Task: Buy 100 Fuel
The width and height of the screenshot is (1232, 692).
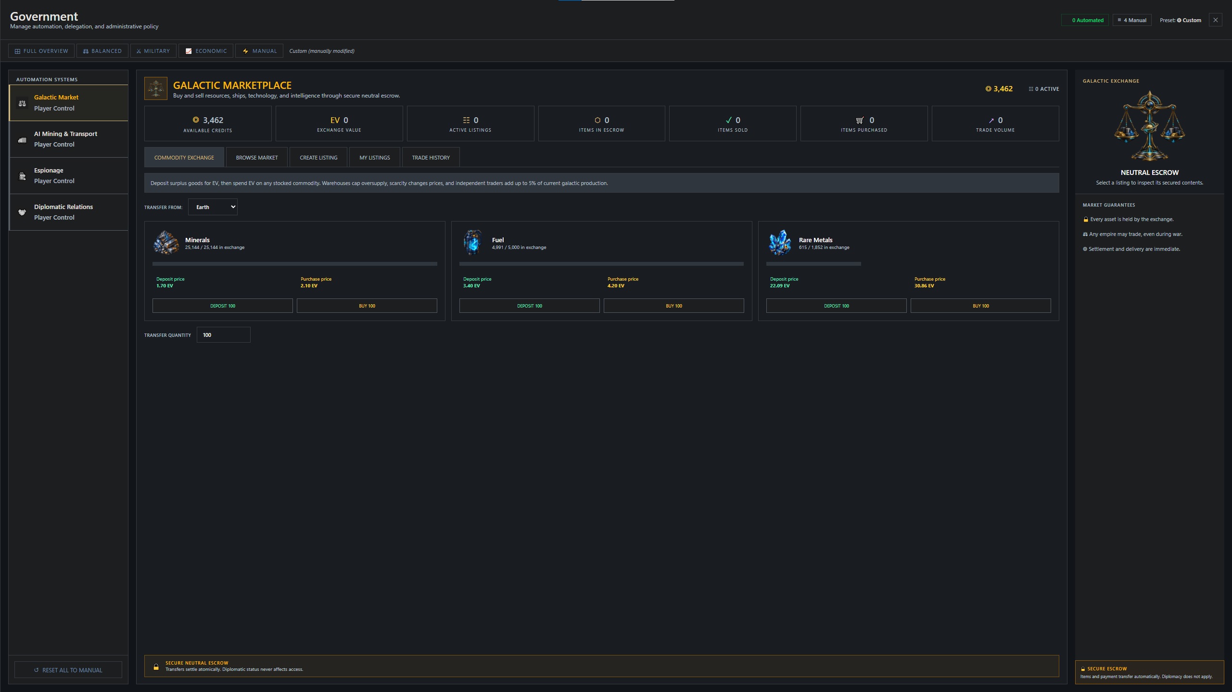Action: [x=674, y=306]
